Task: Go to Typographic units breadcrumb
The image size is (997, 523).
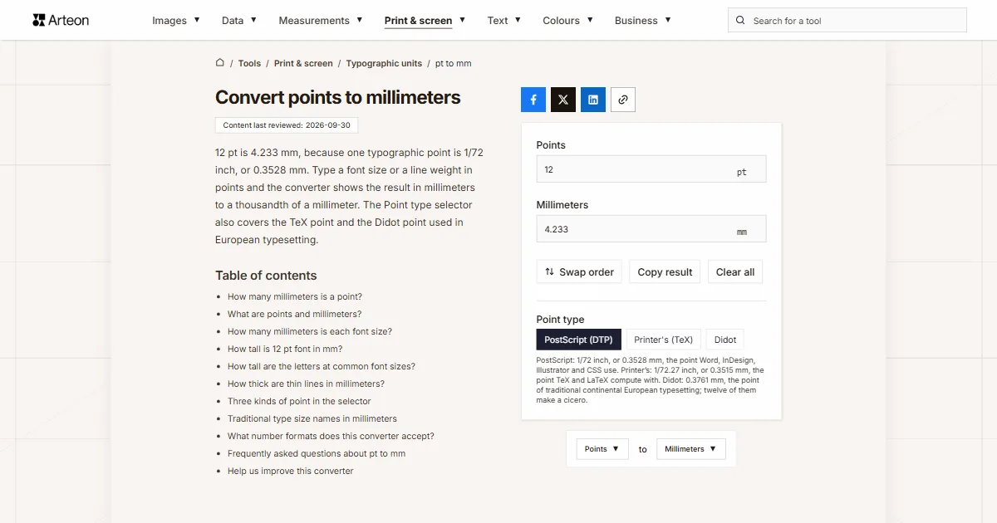Action: tap(384, 63)
